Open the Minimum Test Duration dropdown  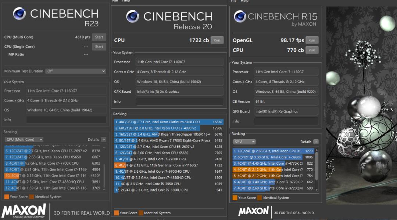(76, 71)
